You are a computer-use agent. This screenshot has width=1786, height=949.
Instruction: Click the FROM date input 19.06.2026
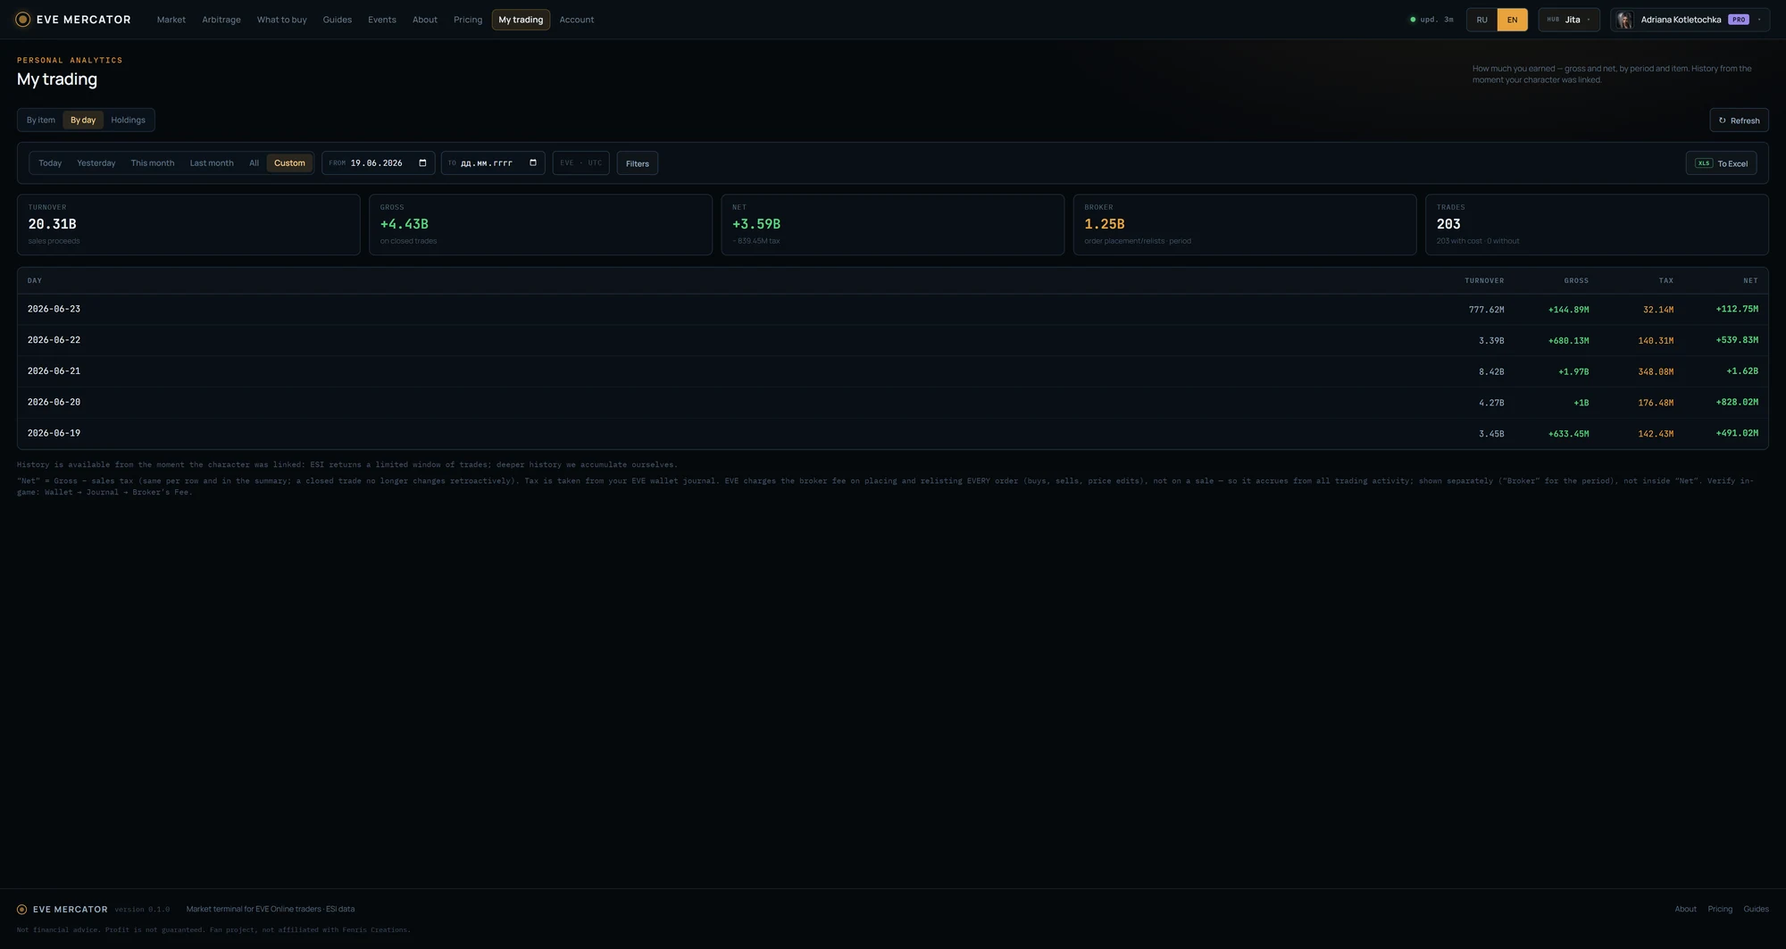click(379, 162)
